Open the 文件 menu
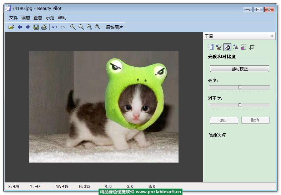Screen dimensions: 281x195 coord(14,18)
